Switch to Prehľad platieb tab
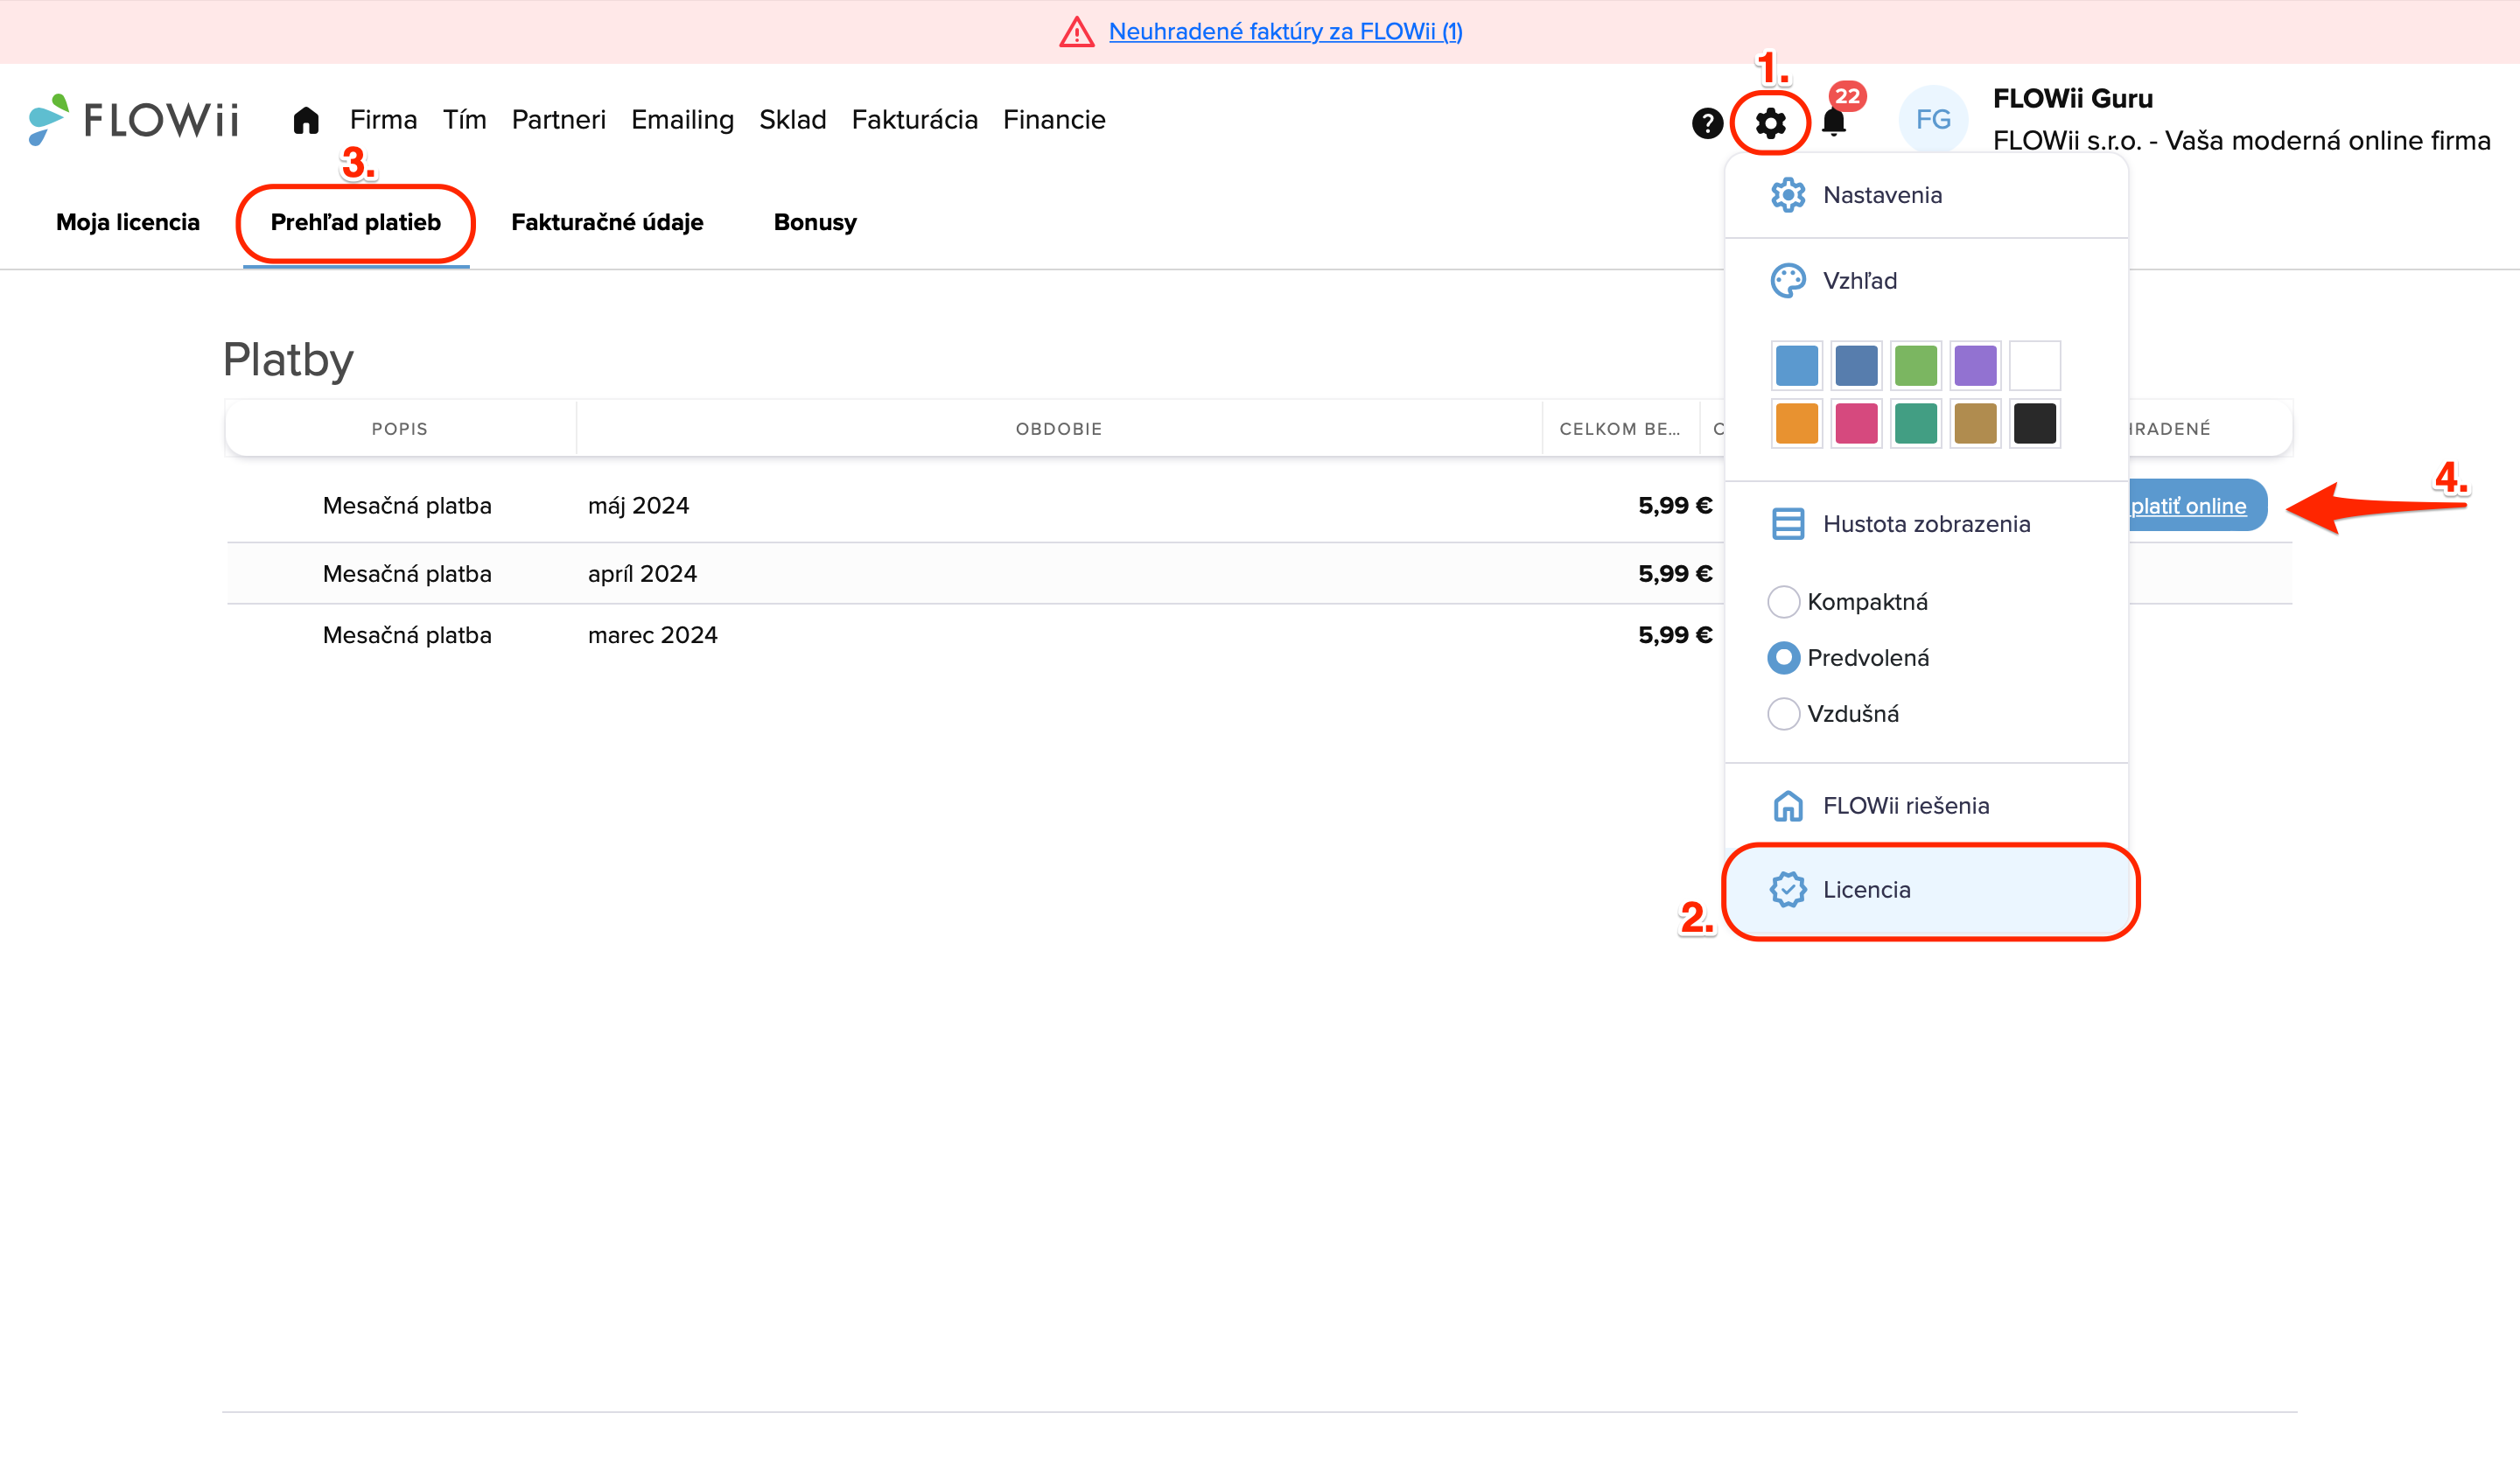 [x=355, y=222]
